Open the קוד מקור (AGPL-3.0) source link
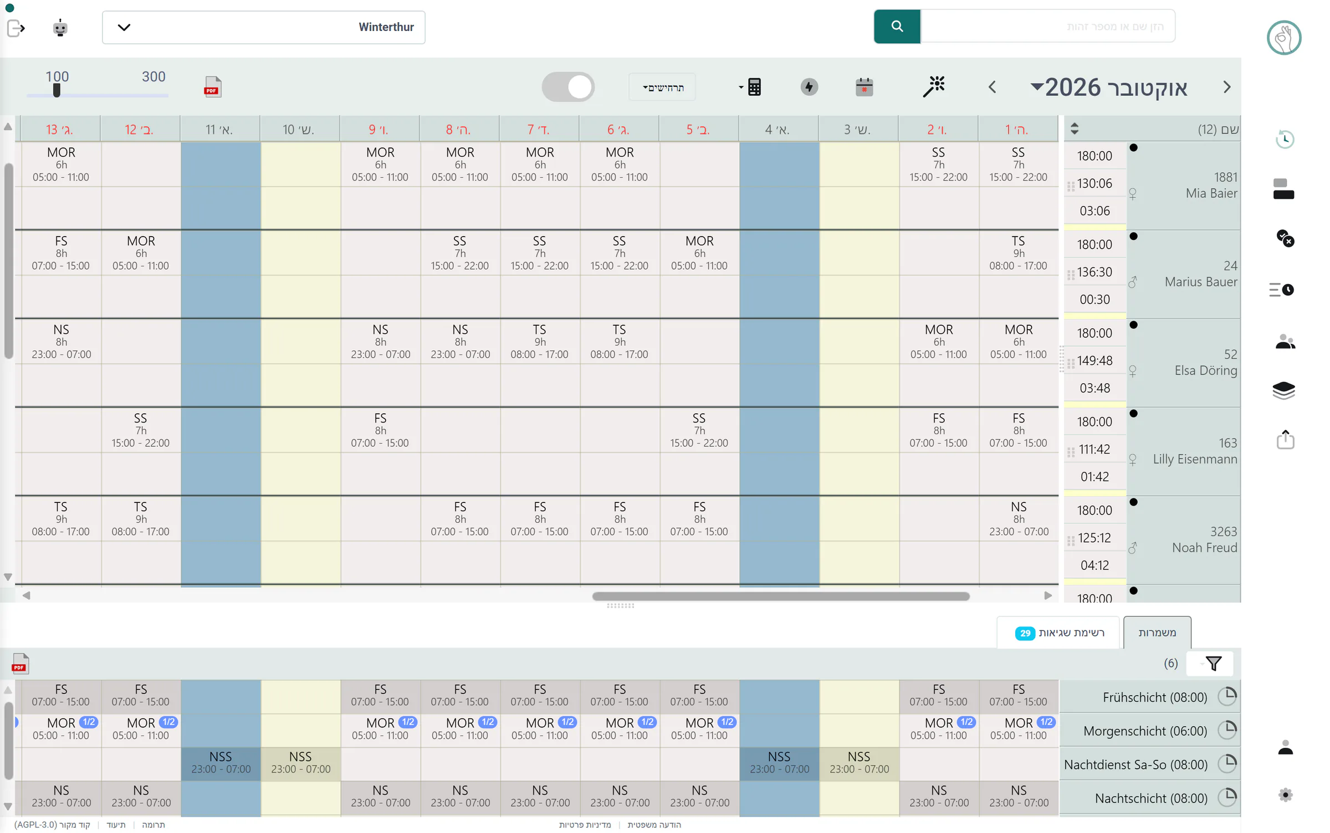The width and height of the screenshot is (1330, 833). point(52,825)
